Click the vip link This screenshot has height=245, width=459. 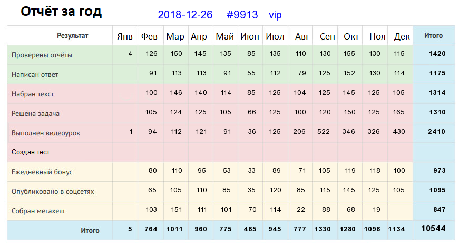coord(275,15)
